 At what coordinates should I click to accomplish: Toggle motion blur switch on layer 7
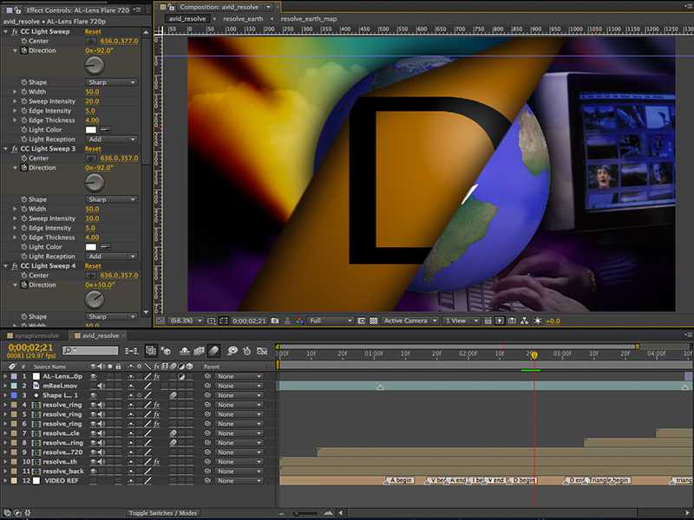(x=173, y=433)
